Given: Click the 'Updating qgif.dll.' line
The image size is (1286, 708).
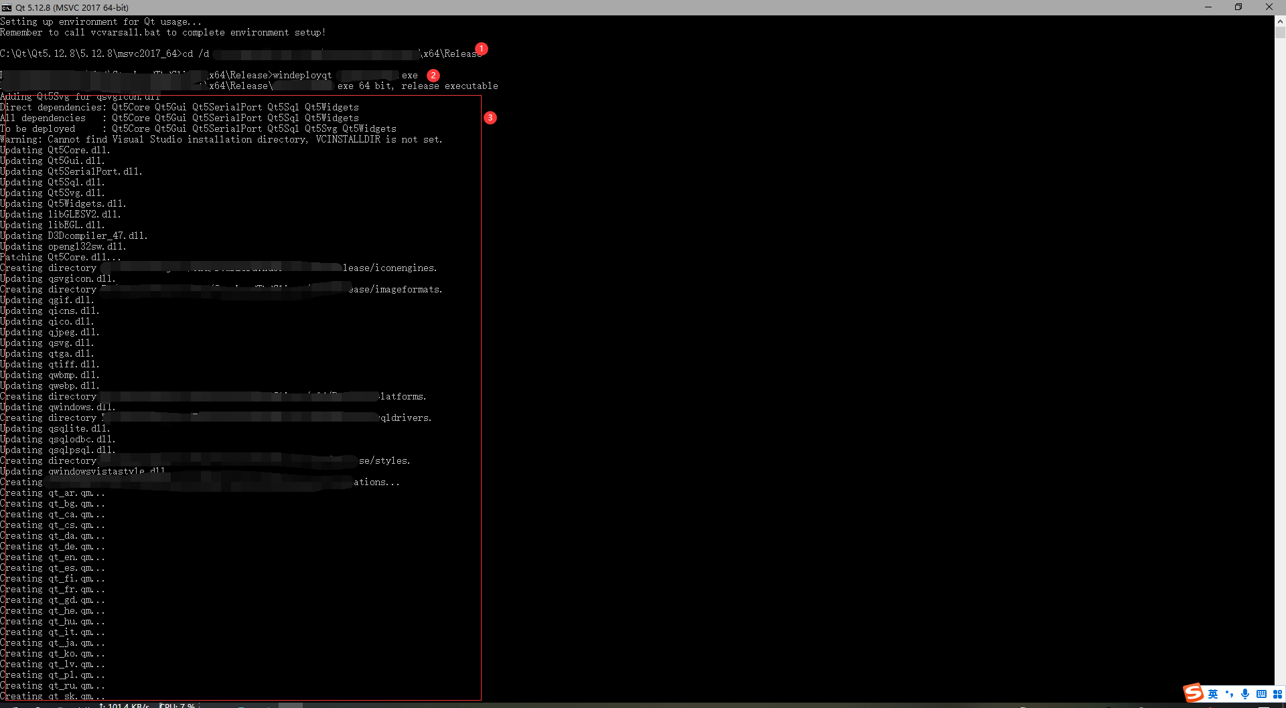Looking at the screenshot, I should click(47, 300).
